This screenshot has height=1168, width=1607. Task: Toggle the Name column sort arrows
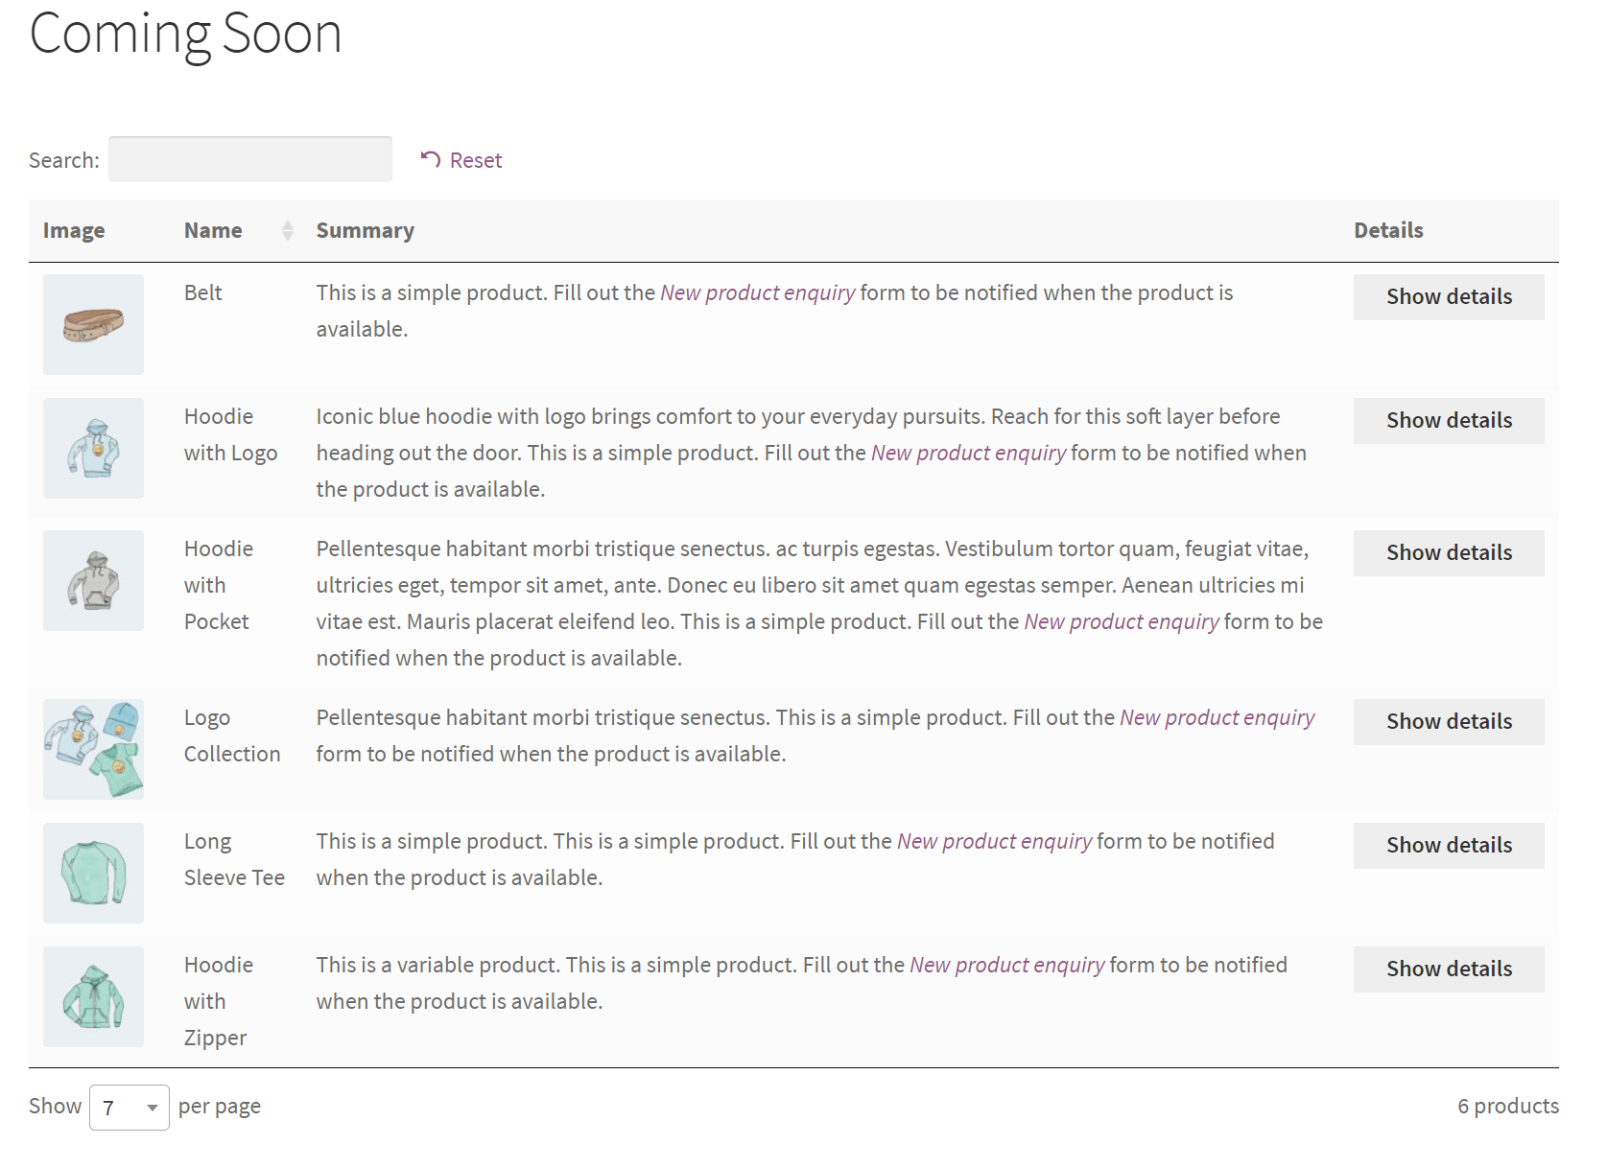point(286,230)
